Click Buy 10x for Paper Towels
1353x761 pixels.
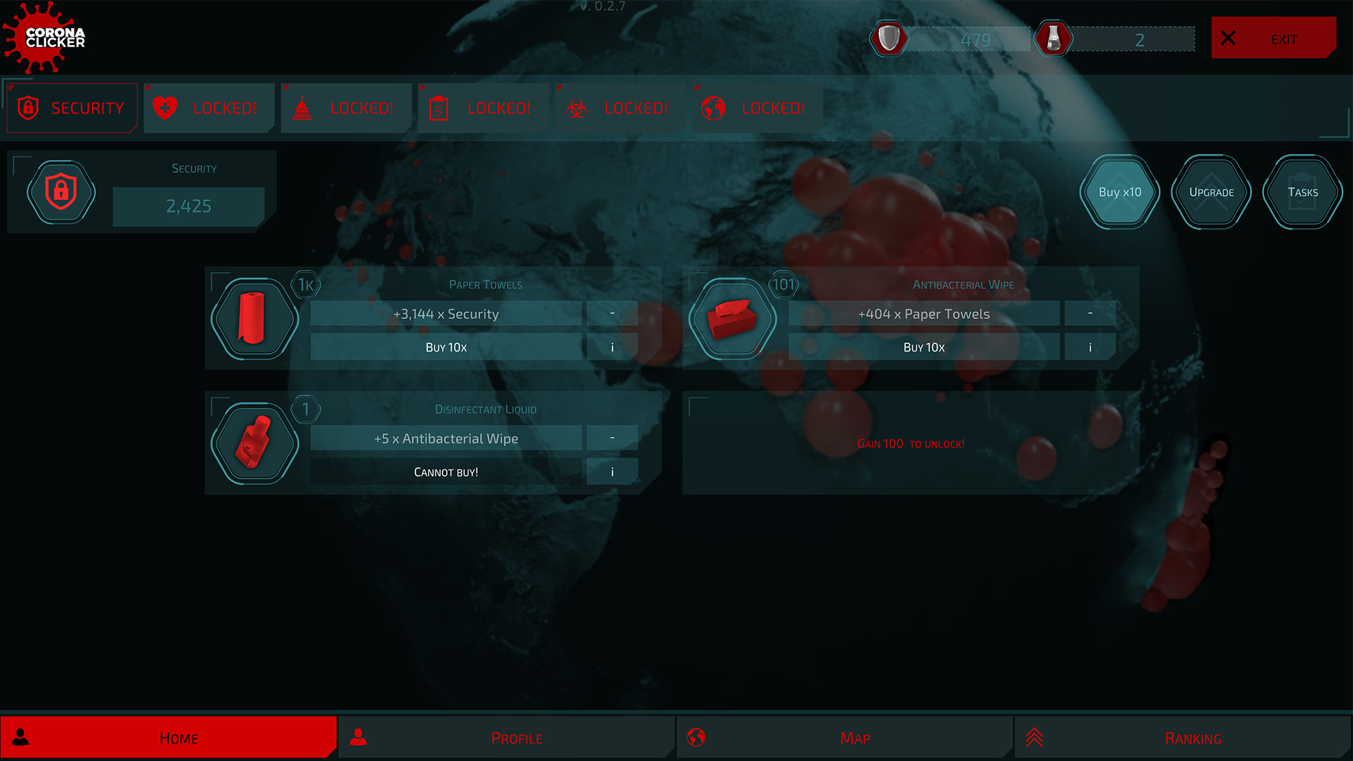click(446, 347)
